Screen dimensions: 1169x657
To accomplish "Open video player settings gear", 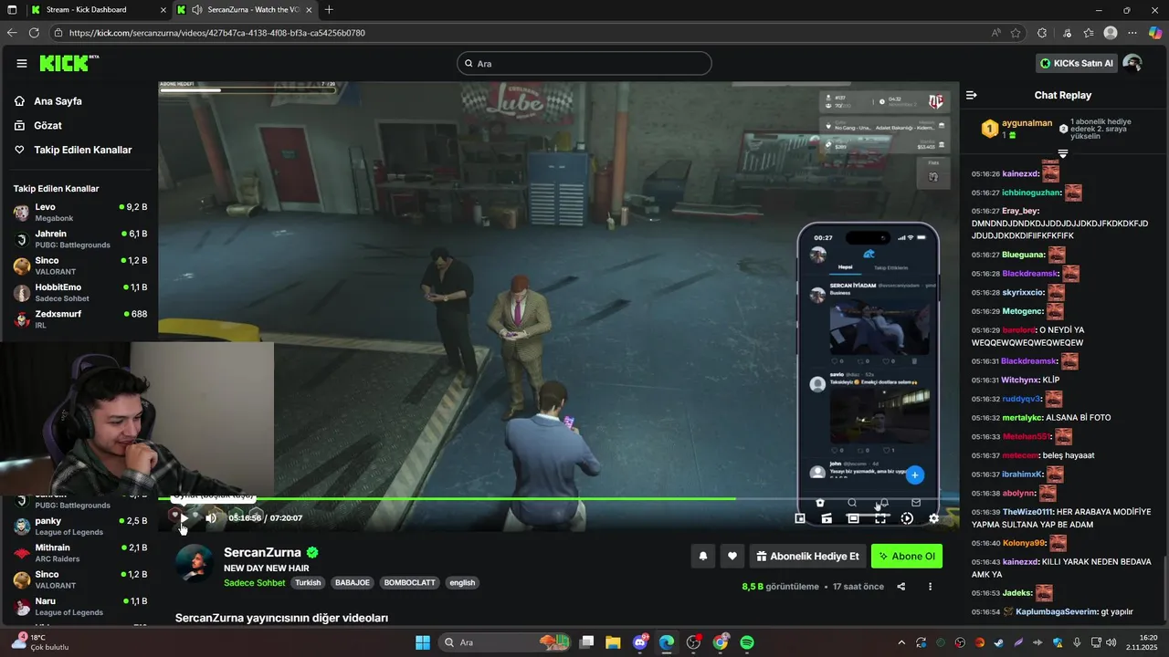I will pos(933,518).
